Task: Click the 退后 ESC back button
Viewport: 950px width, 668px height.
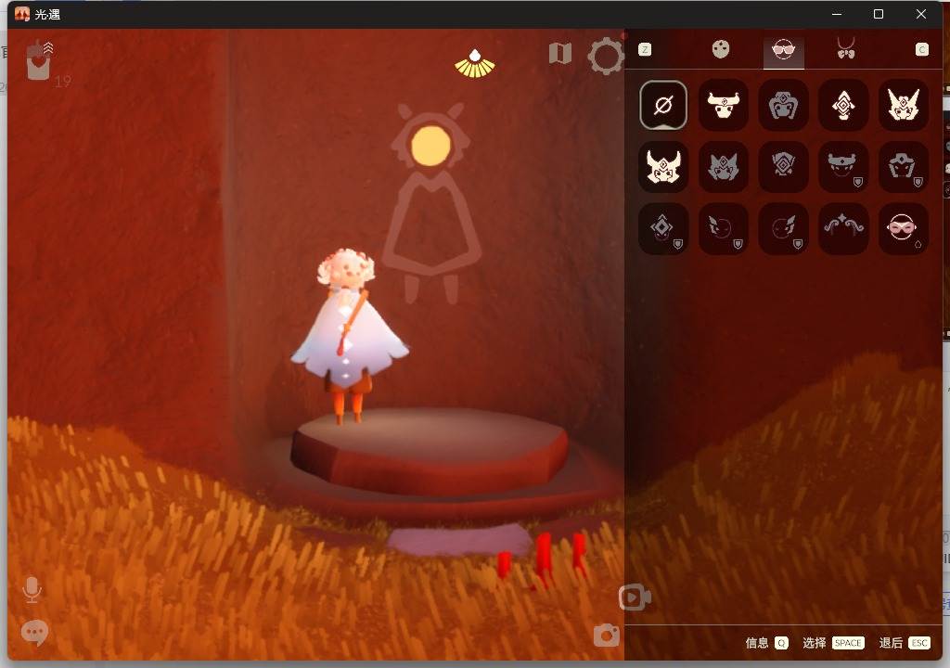Action: [904, 643]
